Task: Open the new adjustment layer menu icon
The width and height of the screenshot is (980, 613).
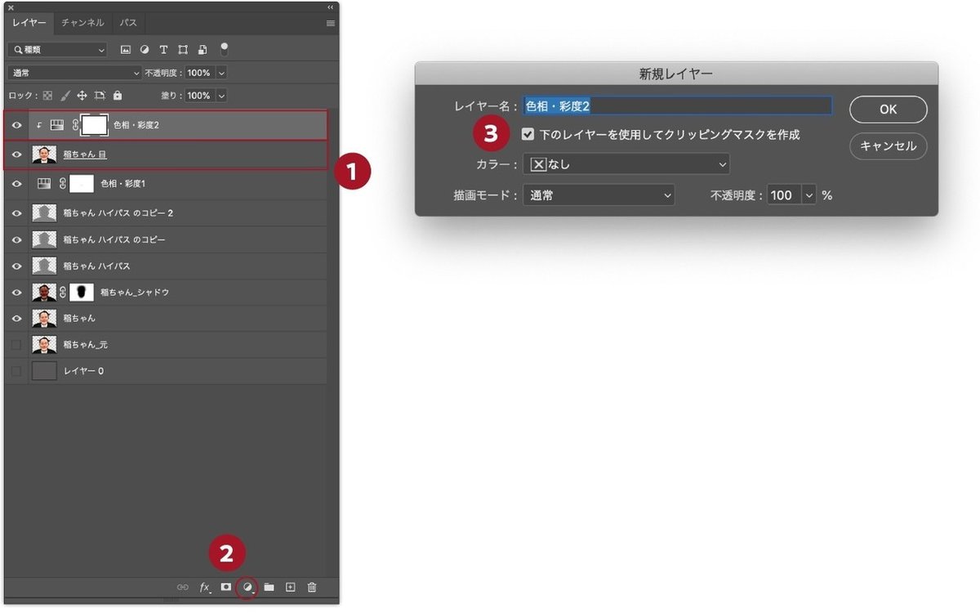Action: [246, 587]
